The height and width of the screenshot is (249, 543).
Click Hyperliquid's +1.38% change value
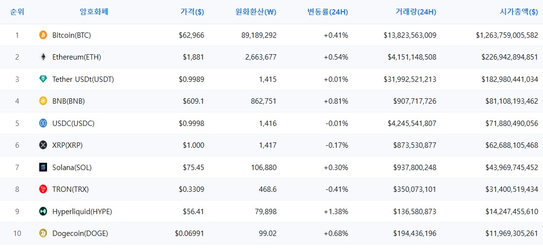point(336,211)
